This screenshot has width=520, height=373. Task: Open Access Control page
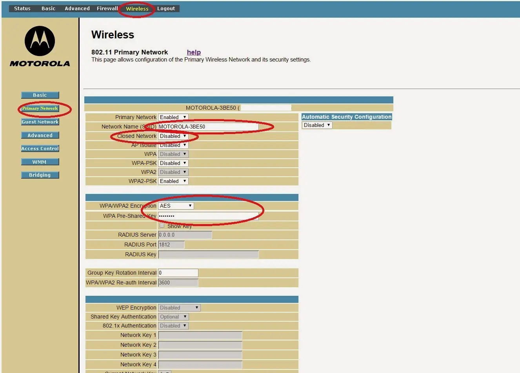pos(40,148)
